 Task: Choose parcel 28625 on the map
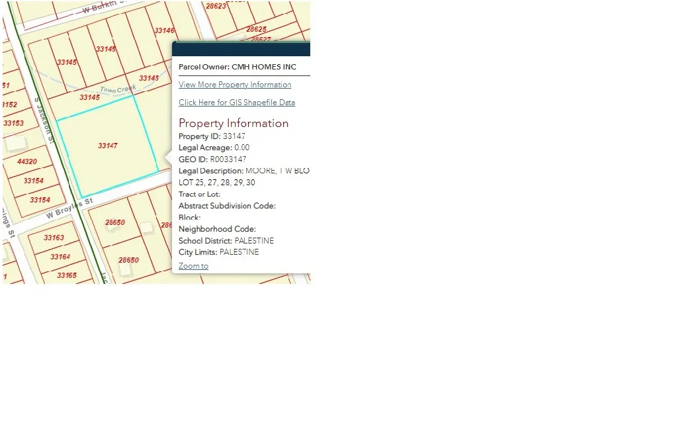coord(256,29)
